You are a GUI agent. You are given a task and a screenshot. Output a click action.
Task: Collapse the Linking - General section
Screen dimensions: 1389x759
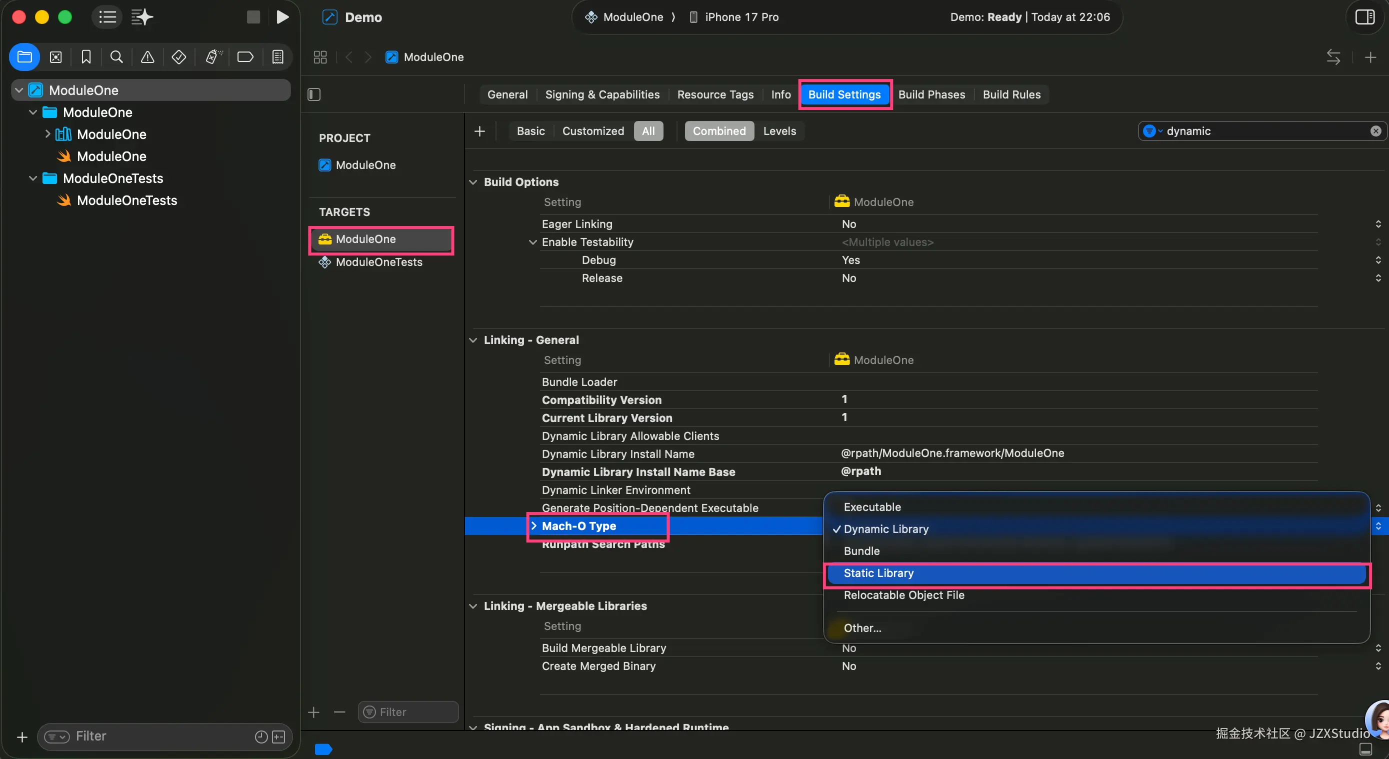pos(473,340)
